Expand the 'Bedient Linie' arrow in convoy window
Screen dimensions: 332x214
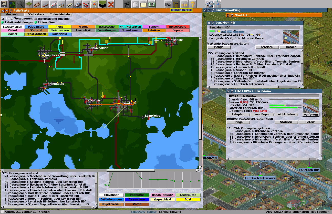[230, 111]
